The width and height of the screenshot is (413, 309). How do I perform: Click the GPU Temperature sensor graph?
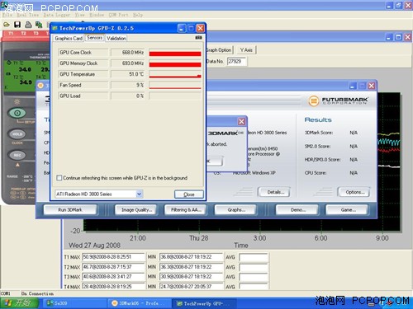(175, 74)
